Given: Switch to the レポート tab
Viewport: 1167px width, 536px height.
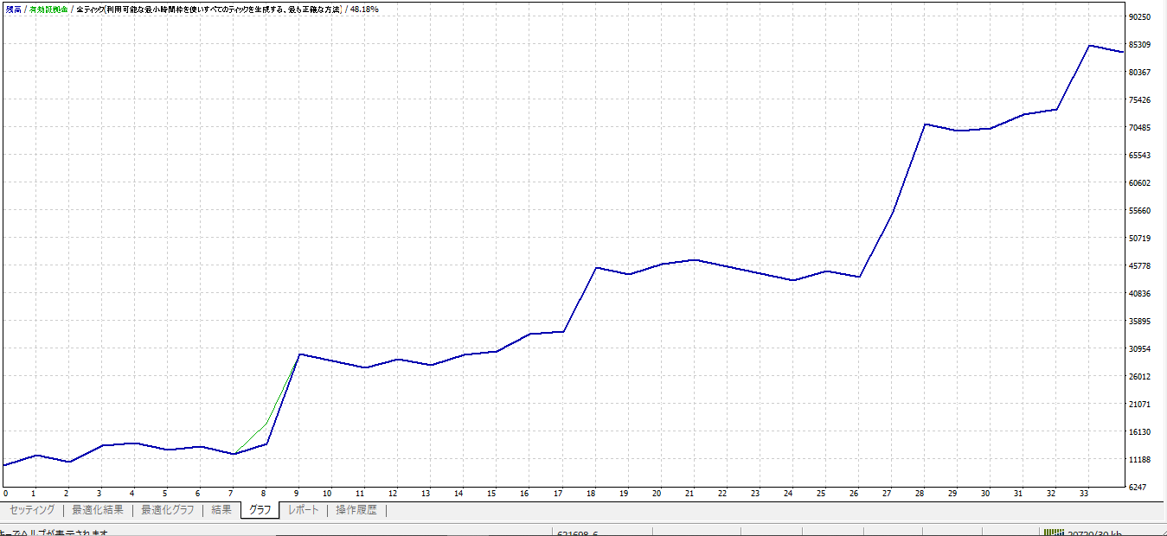Looking at the screenshot, I should (x=304, y=510).
